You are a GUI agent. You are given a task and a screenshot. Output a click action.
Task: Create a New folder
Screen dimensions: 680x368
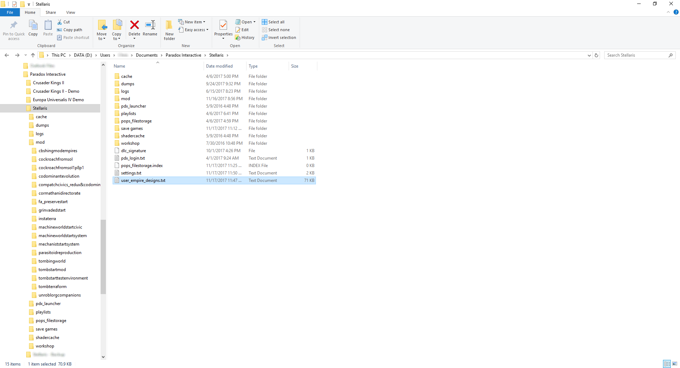(169, 30)
